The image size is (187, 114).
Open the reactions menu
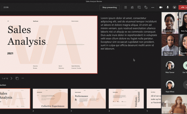coord(146,7)
